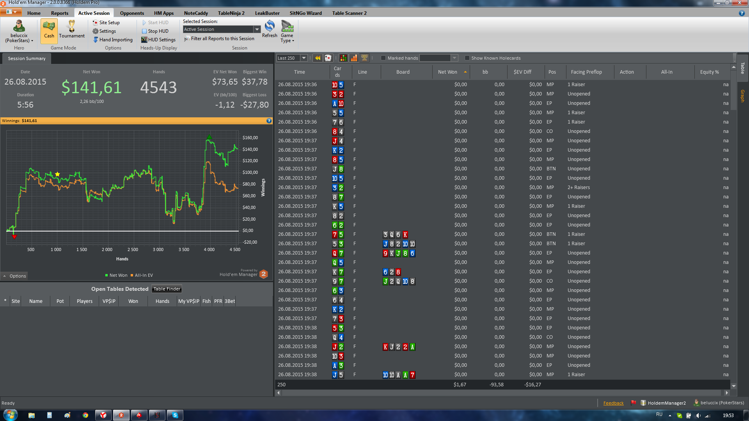Click Filter all Reports to this Session
The width and height of the screenshot is (749, 421).
click(219, 39)
